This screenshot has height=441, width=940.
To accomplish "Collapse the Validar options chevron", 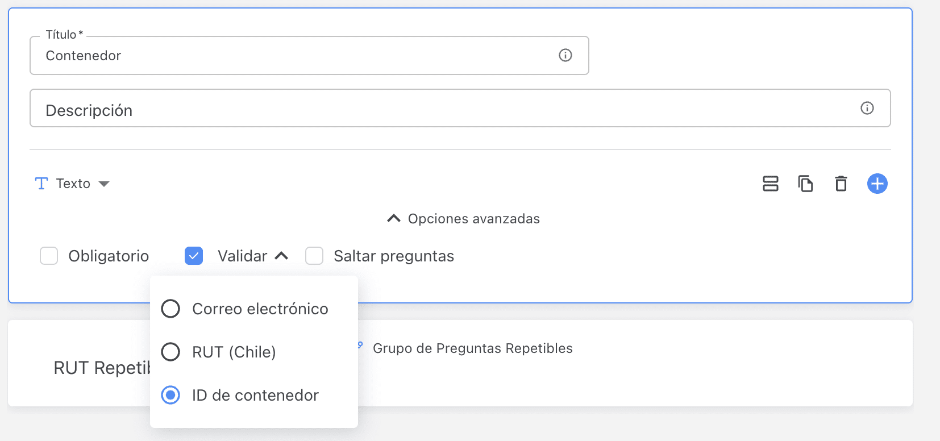I will pyautogui.click(x=281, y=256).
